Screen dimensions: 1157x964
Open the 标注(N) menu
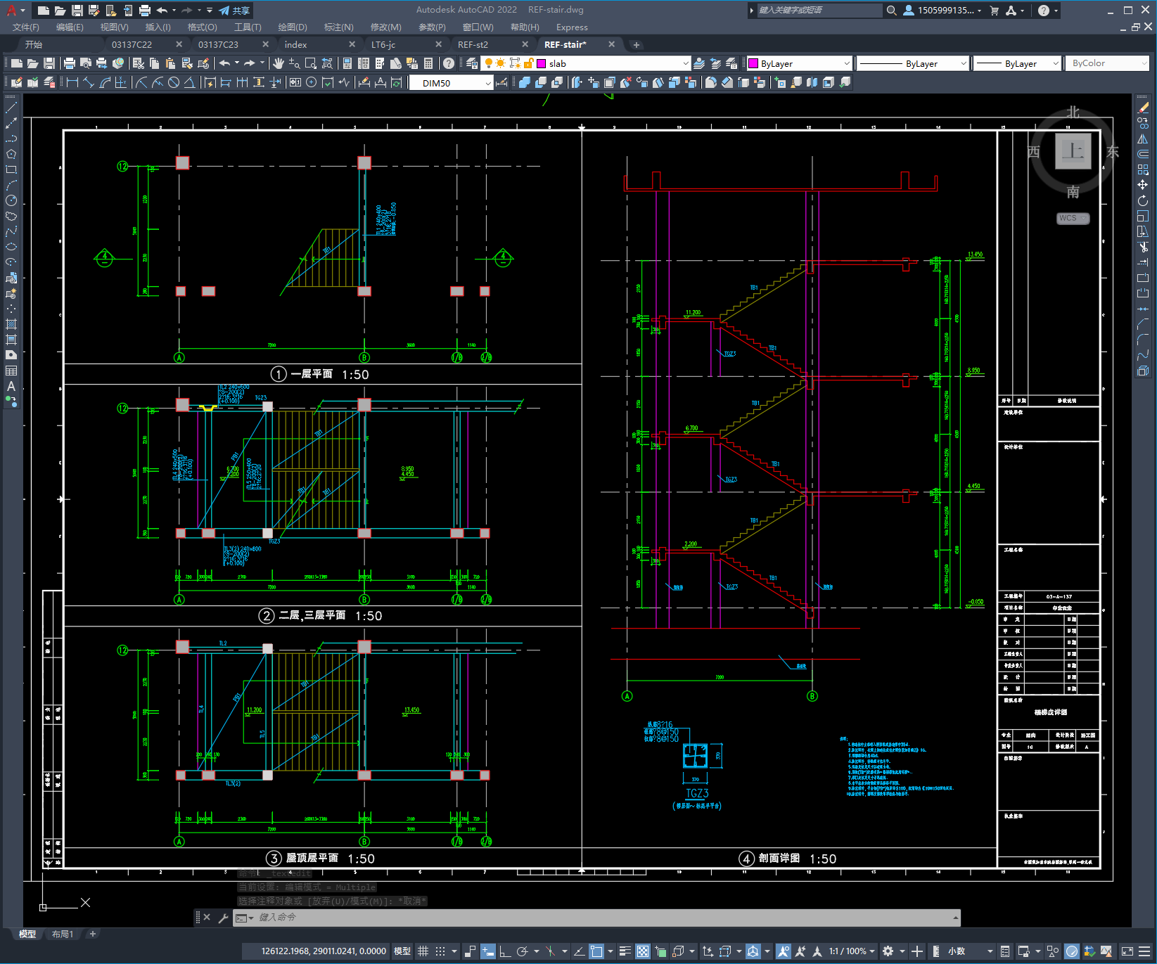(x=338, y=27)
